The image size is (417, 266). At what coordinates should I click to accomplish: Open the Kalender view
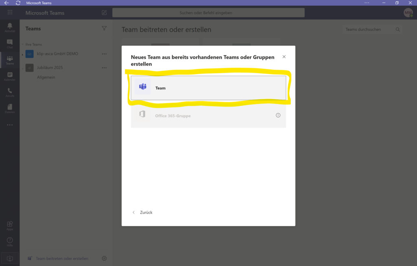pyautogui.click(x=10, y=76)
